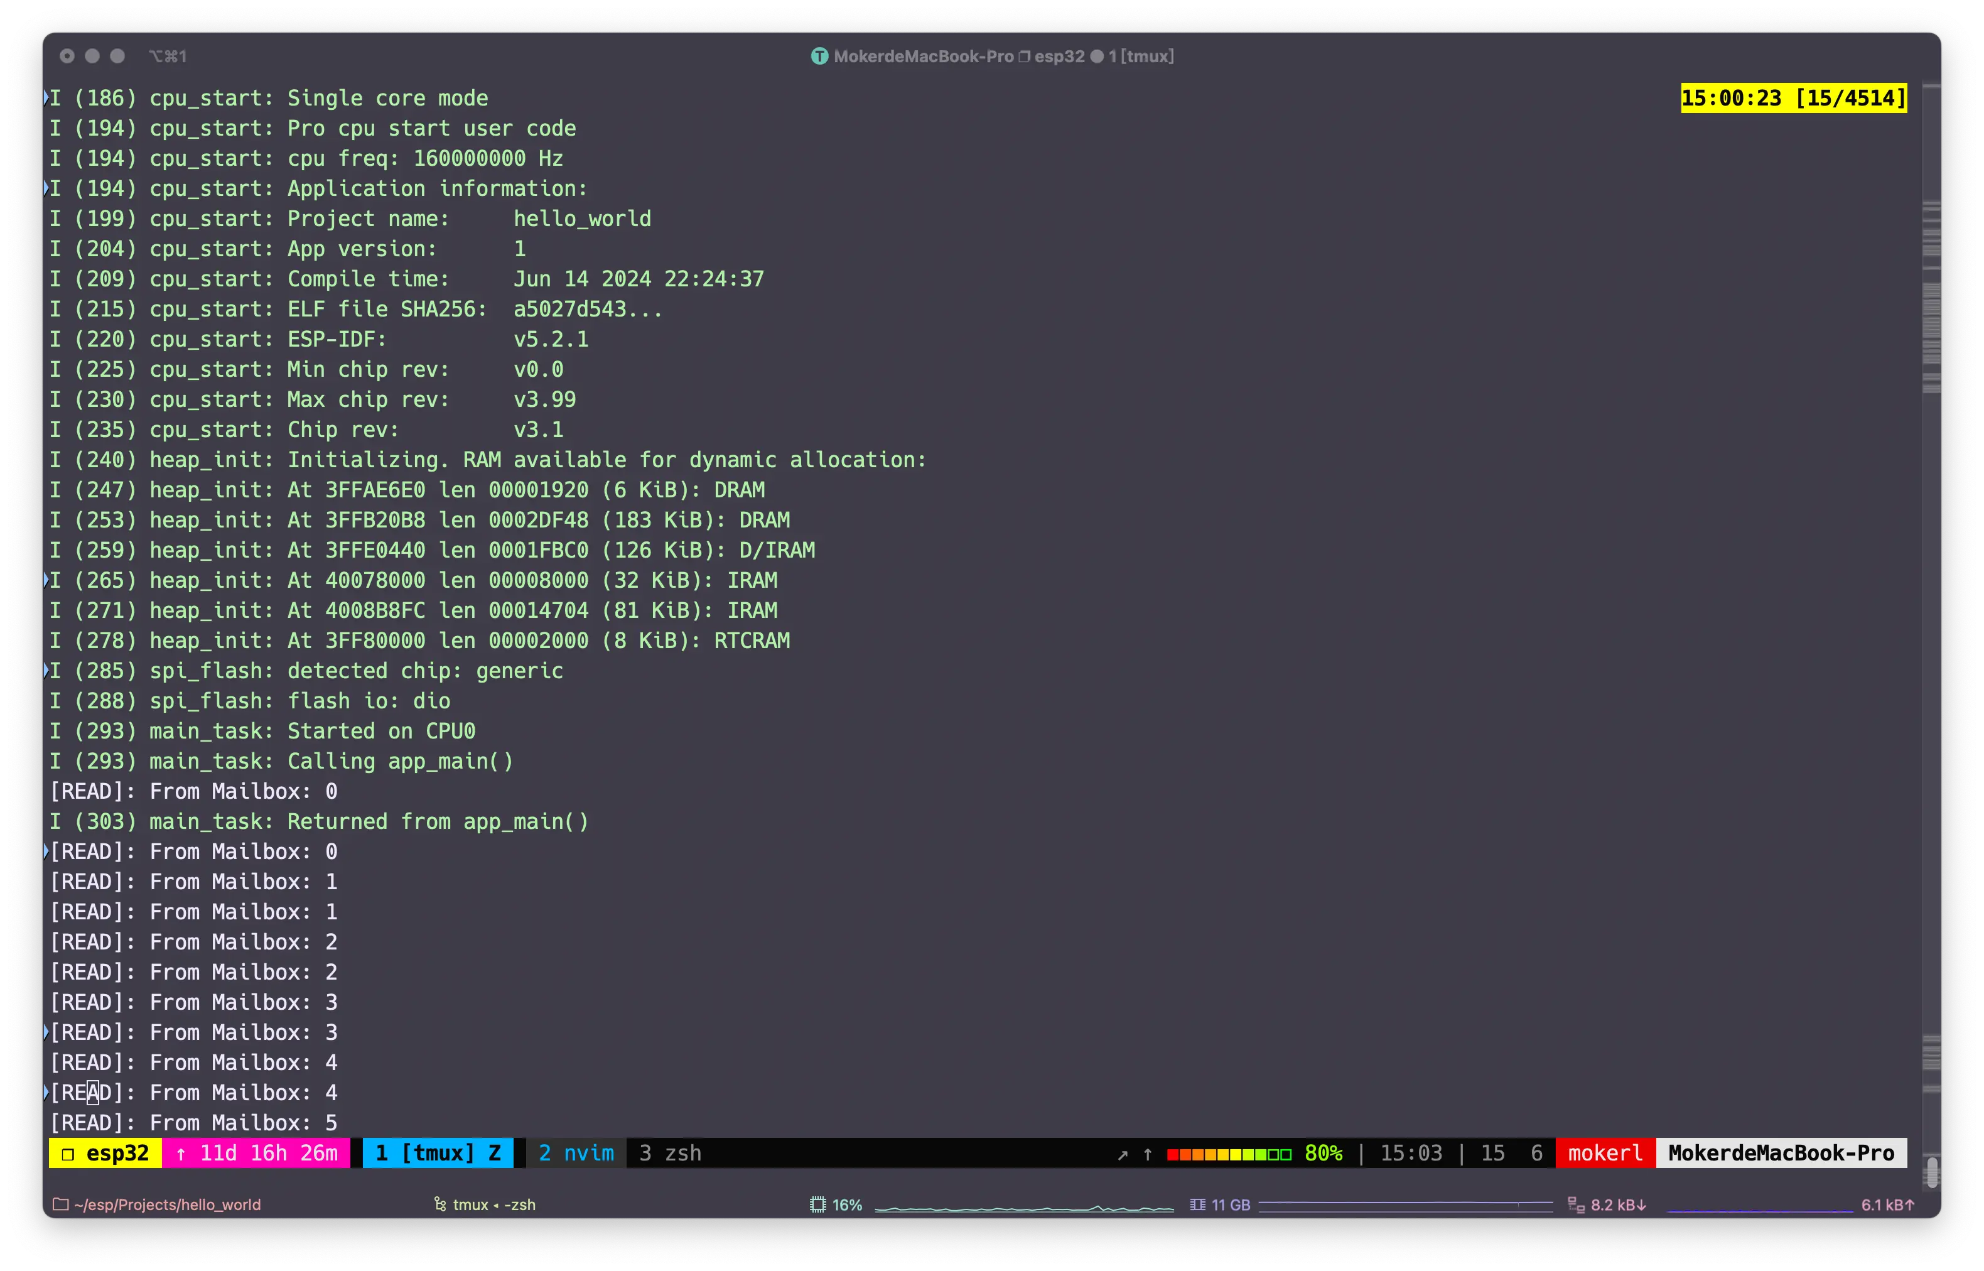Click the '[READ]: From Mailbox: 5' line
The width and height of the screenshot is (1984, 1271).
coord(194,1122)
